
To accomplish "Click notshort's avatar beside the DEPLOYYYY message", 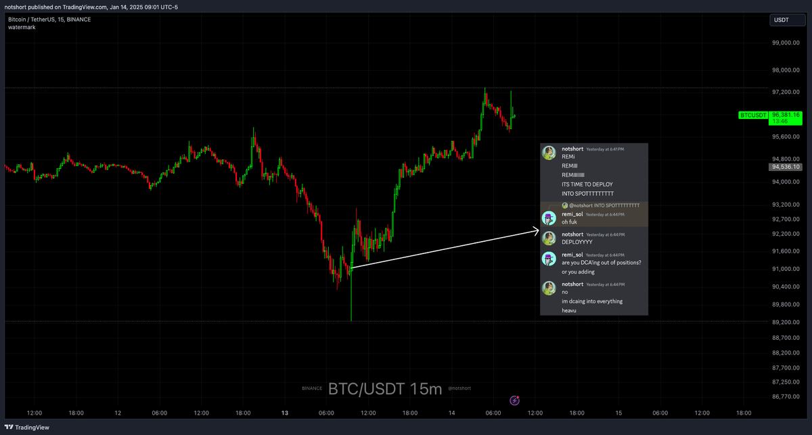I will click(550, 238).
